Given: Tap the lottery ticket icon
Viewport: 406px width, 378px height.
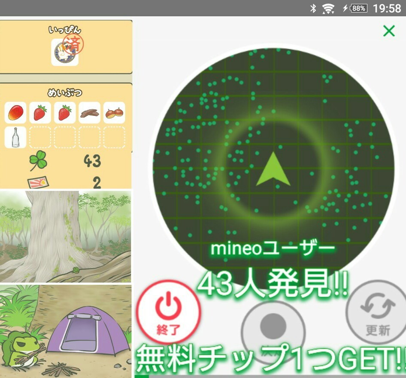Looking at the screenshot, I should coord(38,183).
